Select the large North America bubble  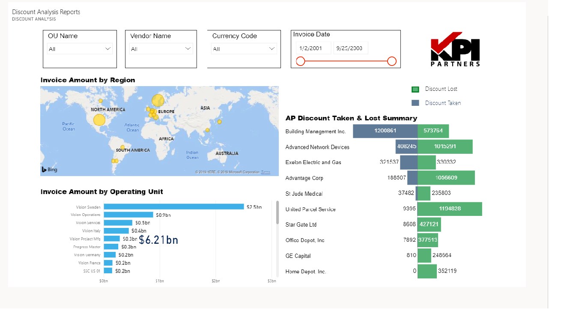click(x=99, y=120)
